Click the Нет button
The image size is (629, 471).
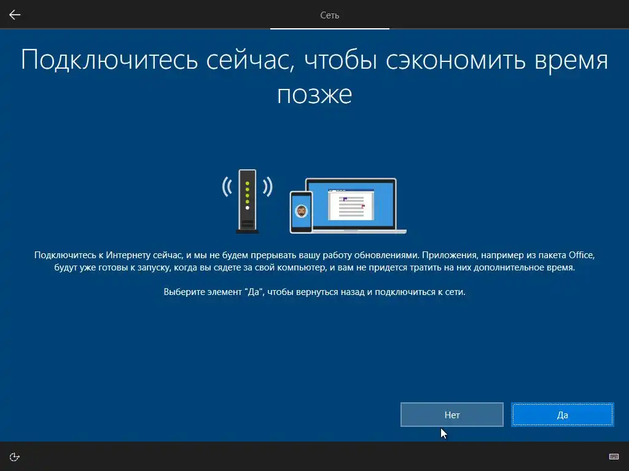coord(451,415)
